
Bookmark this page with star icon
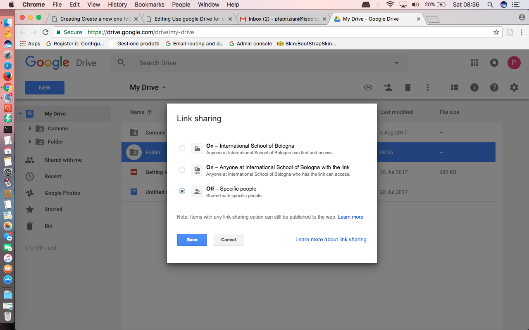[x=496, y=32]
